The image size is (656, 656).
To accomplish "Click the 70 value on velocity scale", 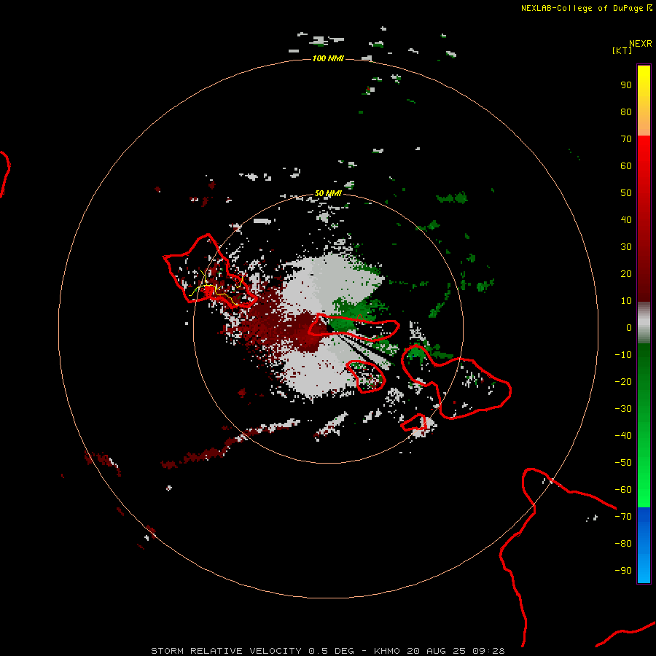I will 626,139.
